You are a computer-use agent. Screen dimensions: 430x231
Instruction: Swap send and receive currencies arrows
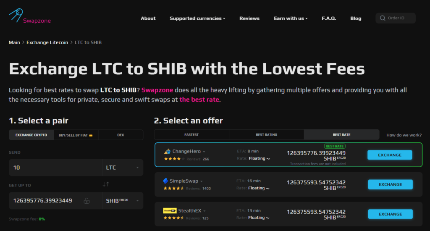point(106,184)
